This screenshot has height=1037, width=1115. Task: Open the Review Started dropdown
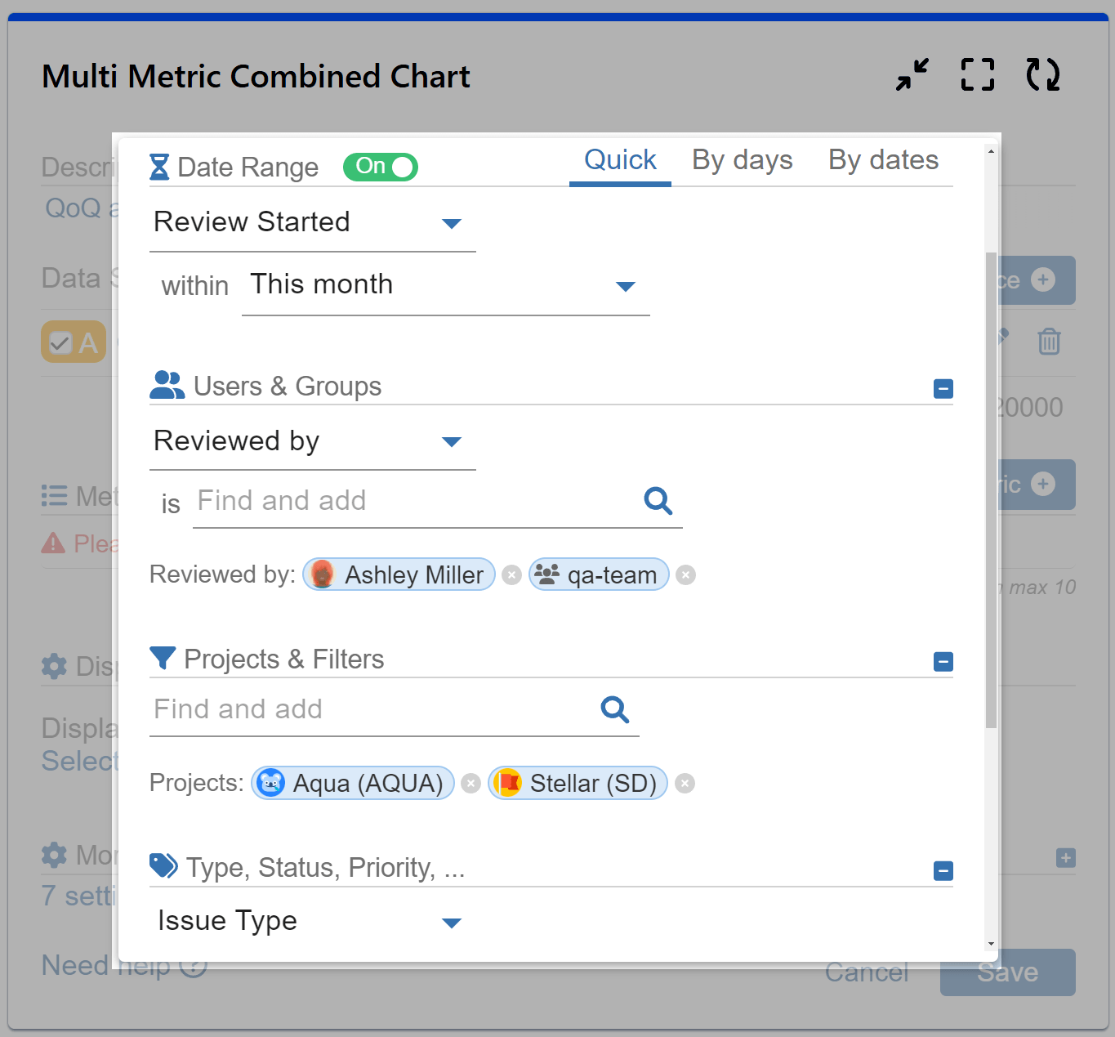[452, 223]
